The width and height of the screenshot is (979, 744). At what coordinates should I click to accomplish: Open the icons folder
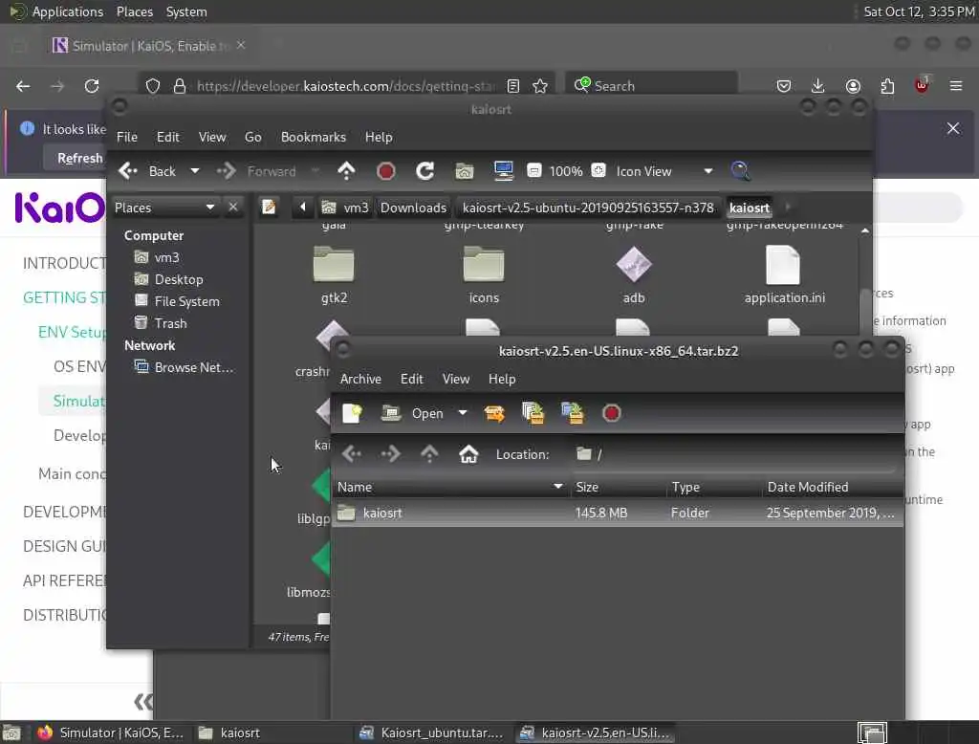pyautogui.click(x=484, y=274)
